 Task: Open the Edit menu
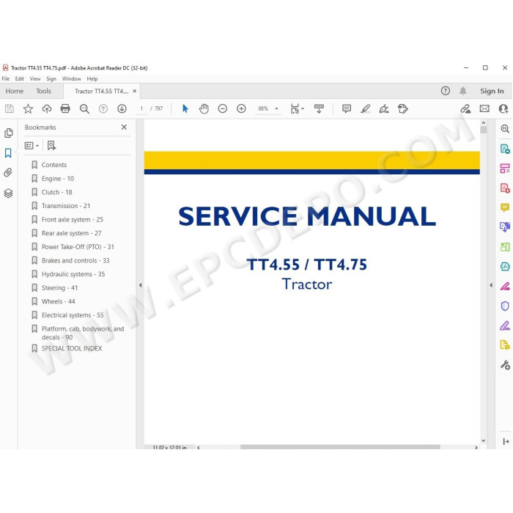[19, 79]
